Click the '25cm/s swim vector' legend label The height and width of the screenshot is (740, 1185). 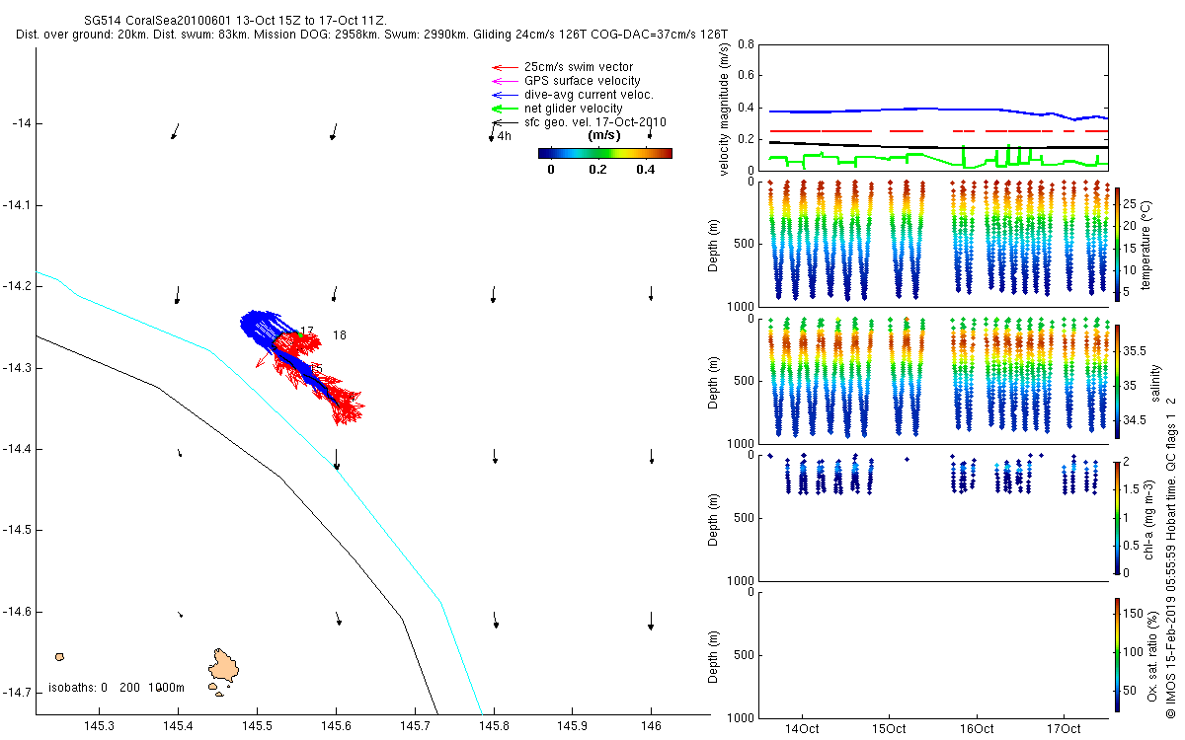(x=579, y=67)
